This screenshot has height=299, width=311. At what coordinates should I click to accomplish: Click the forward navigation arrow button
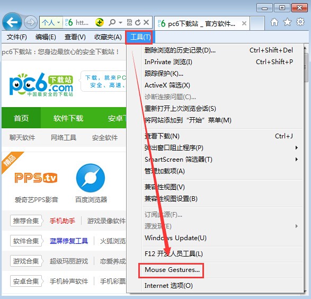pos(31,22)
